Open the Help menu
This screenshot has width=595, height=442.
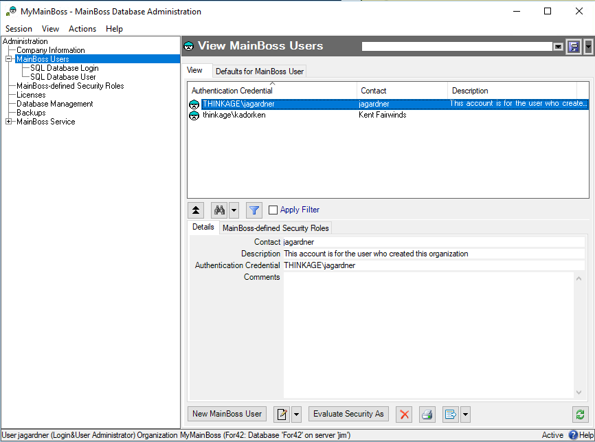(x=114, y=29)
